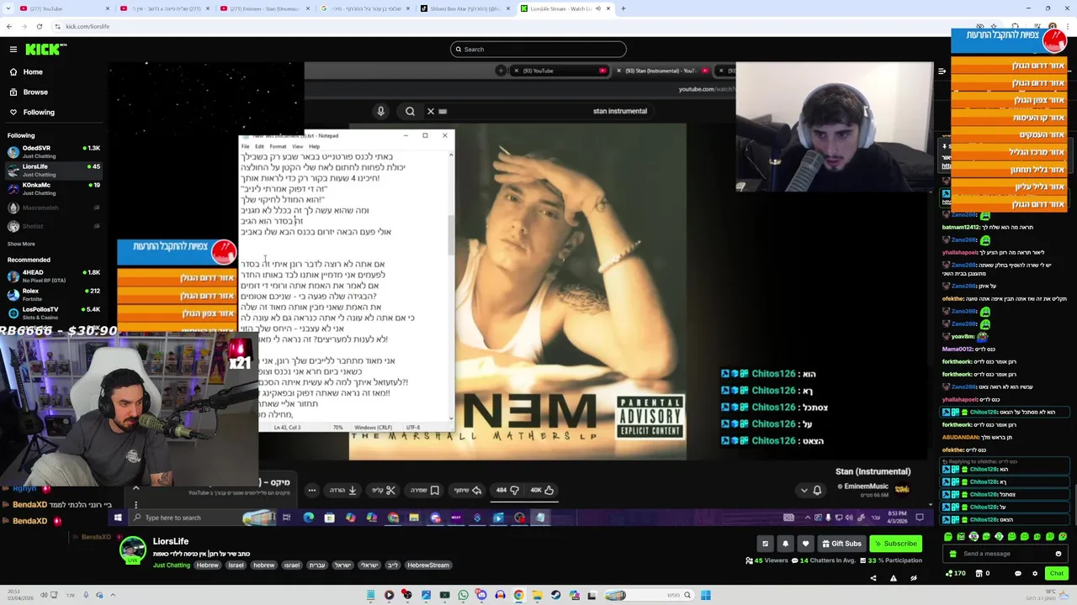Click the heart follow icon
The width and height of the screenshot is (1077, 605).
[805, 544]
